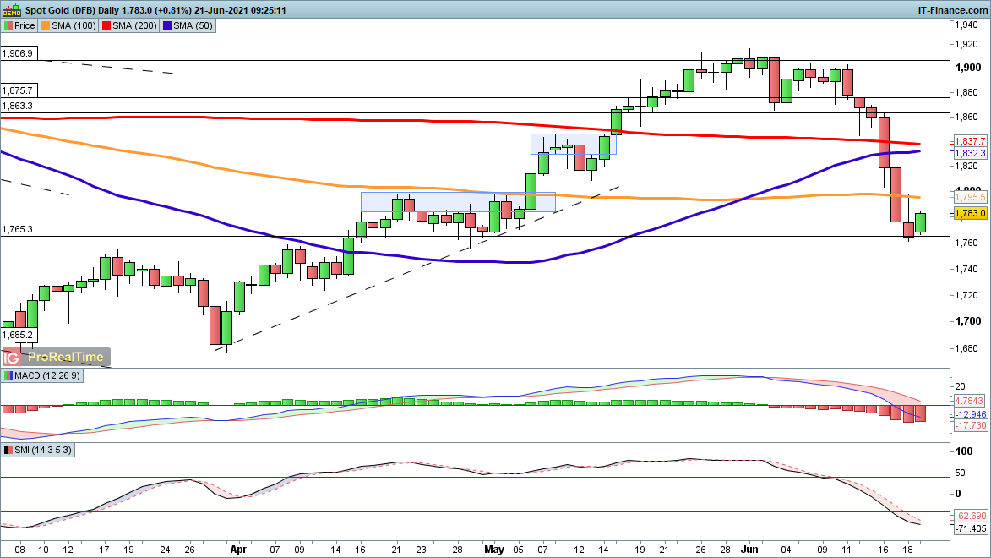Select the 1,863.3 resistance level label

18,106
